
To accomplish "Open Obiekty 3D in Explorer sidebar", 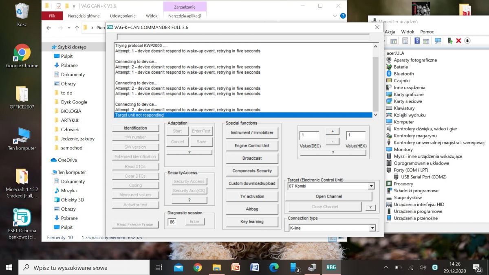I will (x=72, y=200).
